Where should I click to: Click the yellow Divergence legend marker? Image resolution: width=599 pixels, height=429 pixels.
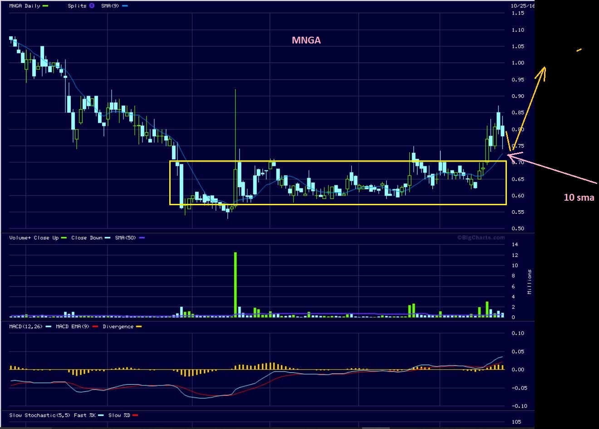[139, 327]
